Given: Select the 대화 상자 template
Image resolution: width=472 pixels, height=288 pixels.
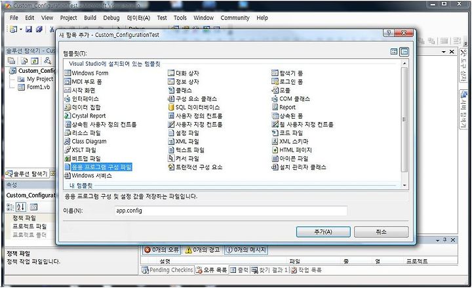Looking at the screenshot, I should click(x=184, y=73).
